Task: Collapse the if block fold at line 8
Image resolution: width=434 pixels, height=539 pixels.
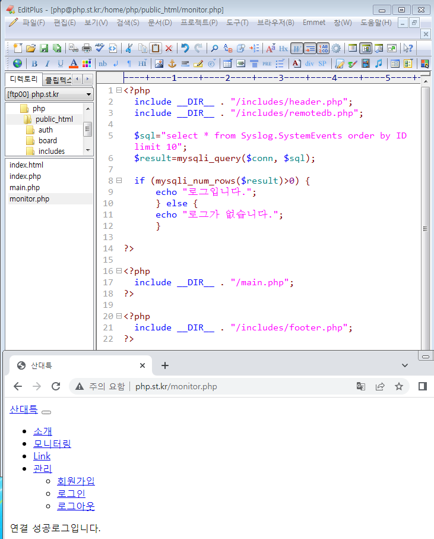Action: coord(119,180)
